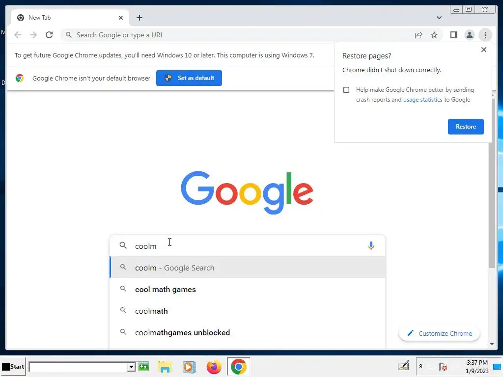Screen dimensions: 503x377
Task: Click the Google logo
Action: coord(247,192)
